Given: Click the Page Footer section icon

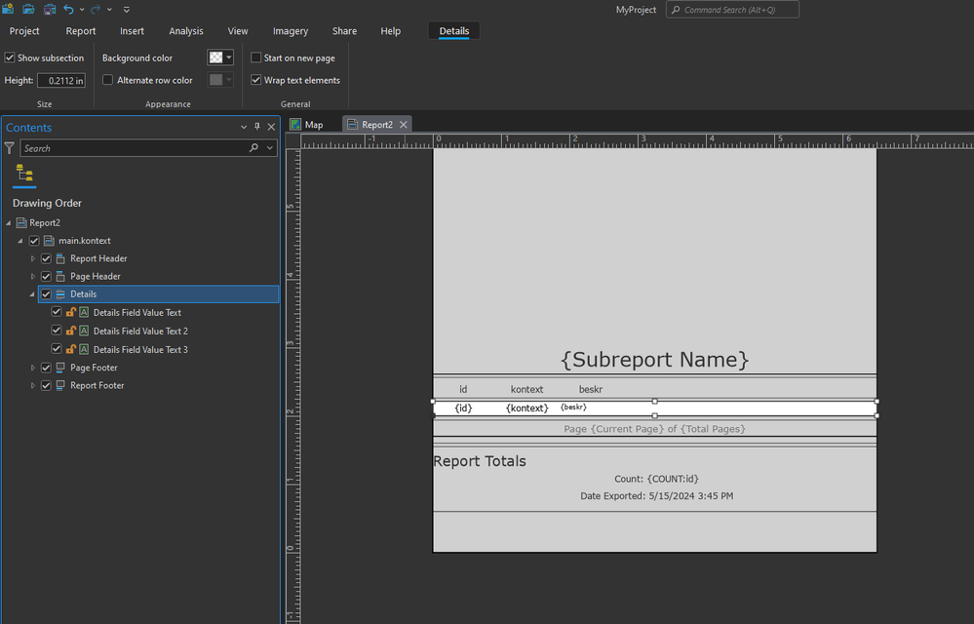Looking at the screenshot, I should (60, 368).
